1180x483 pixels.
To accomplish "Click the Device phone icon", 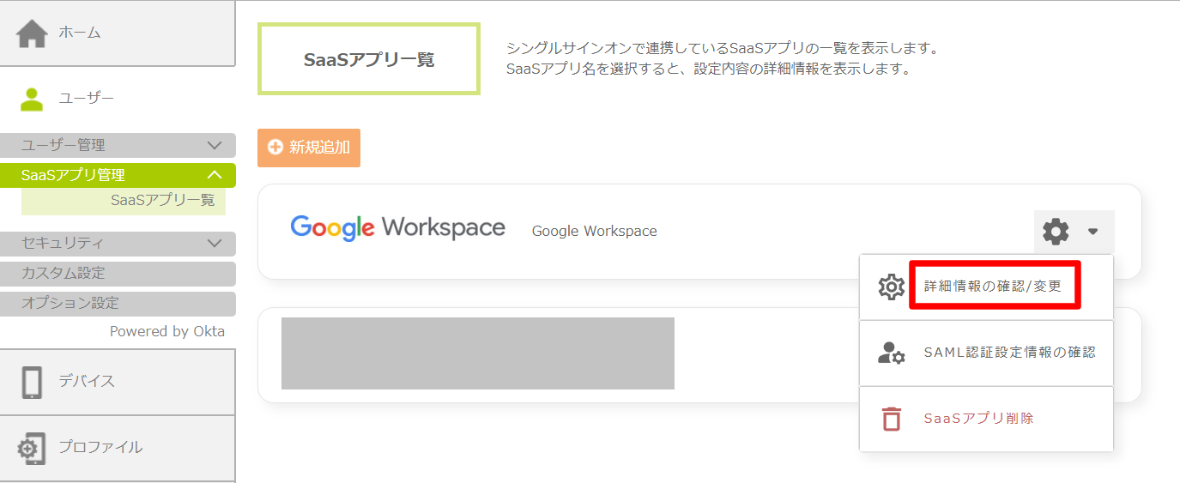I will 32,382.
